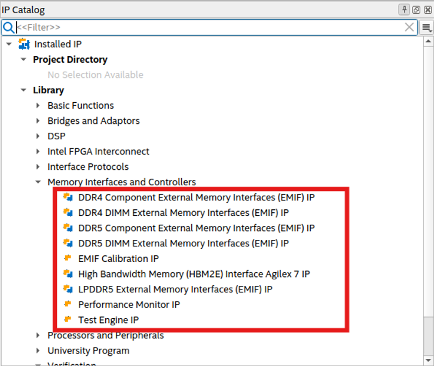The width and height of the screenshot is (434, 366).
Task: Expand the Basic Functions category
Action: [38, 105]
